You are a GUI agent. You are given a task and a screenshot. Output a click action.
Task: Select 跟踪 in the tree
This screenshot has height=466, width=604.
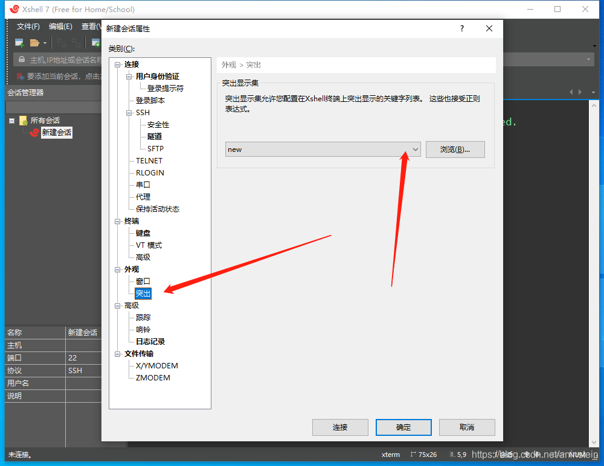pyautogui.click(x=143, y=317)
